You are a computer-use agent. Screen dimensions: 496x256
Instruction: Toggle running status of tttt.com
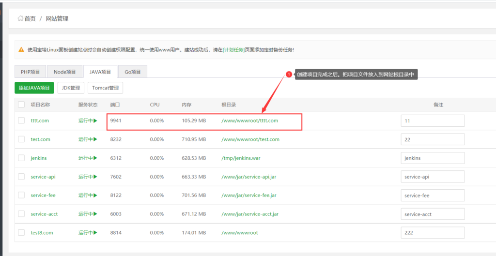tap(88, 120)
